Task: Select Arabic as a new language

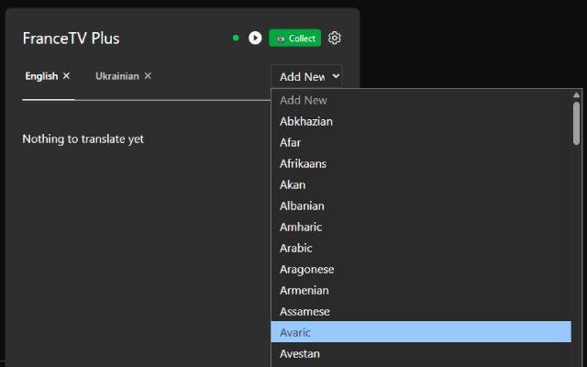Action: tap(421, 248)
